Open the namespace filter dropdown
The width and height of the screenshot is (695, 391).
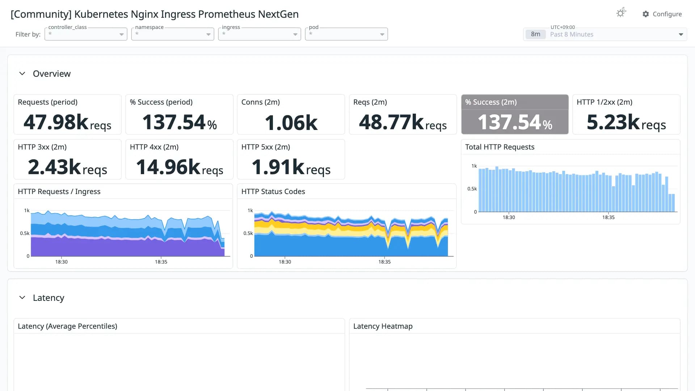(x=173, y=34)
